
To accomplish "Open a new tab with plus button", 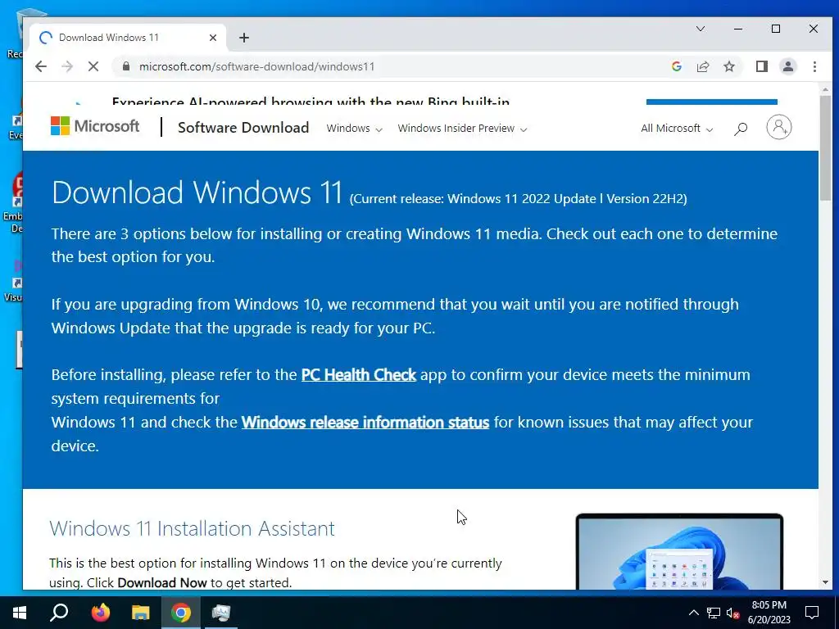I will pos(244,38).
